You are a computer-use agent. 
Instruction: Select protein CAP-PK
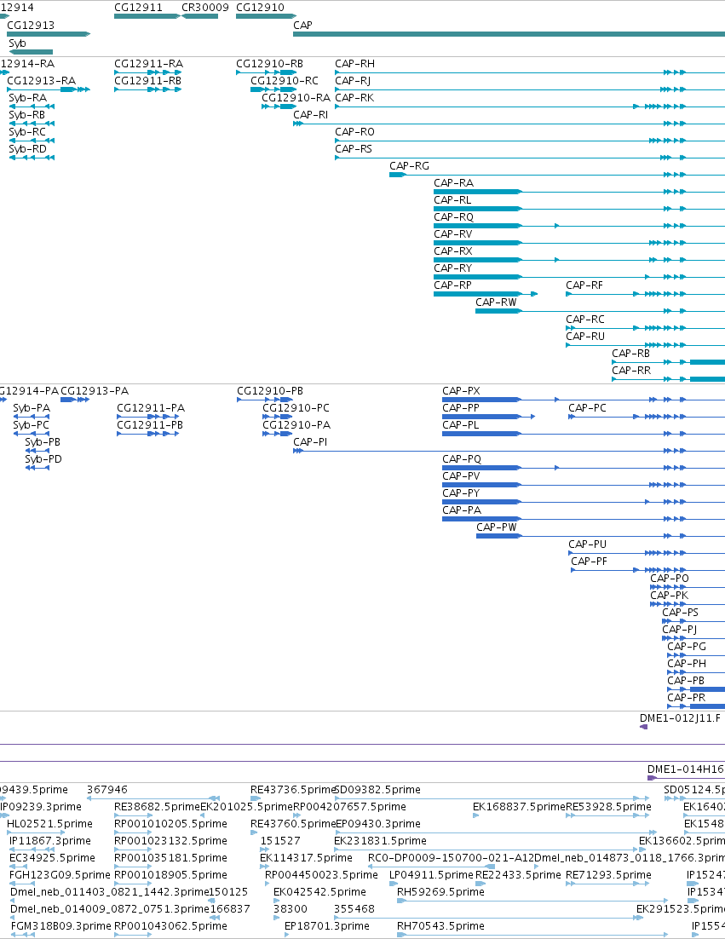tap(688, 604)
